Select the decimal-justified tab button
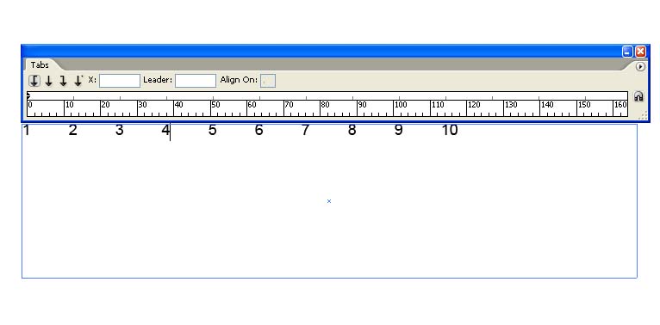Screen dimensions: 660x325 [78, 80]
